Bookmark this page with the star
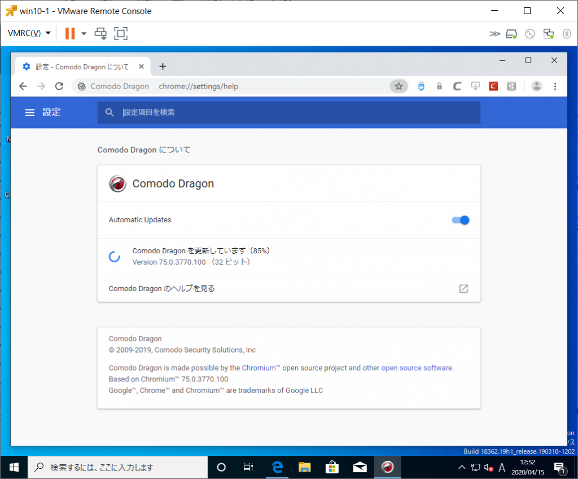This screenshot has height=479, width=578. (x=399, y=86)
